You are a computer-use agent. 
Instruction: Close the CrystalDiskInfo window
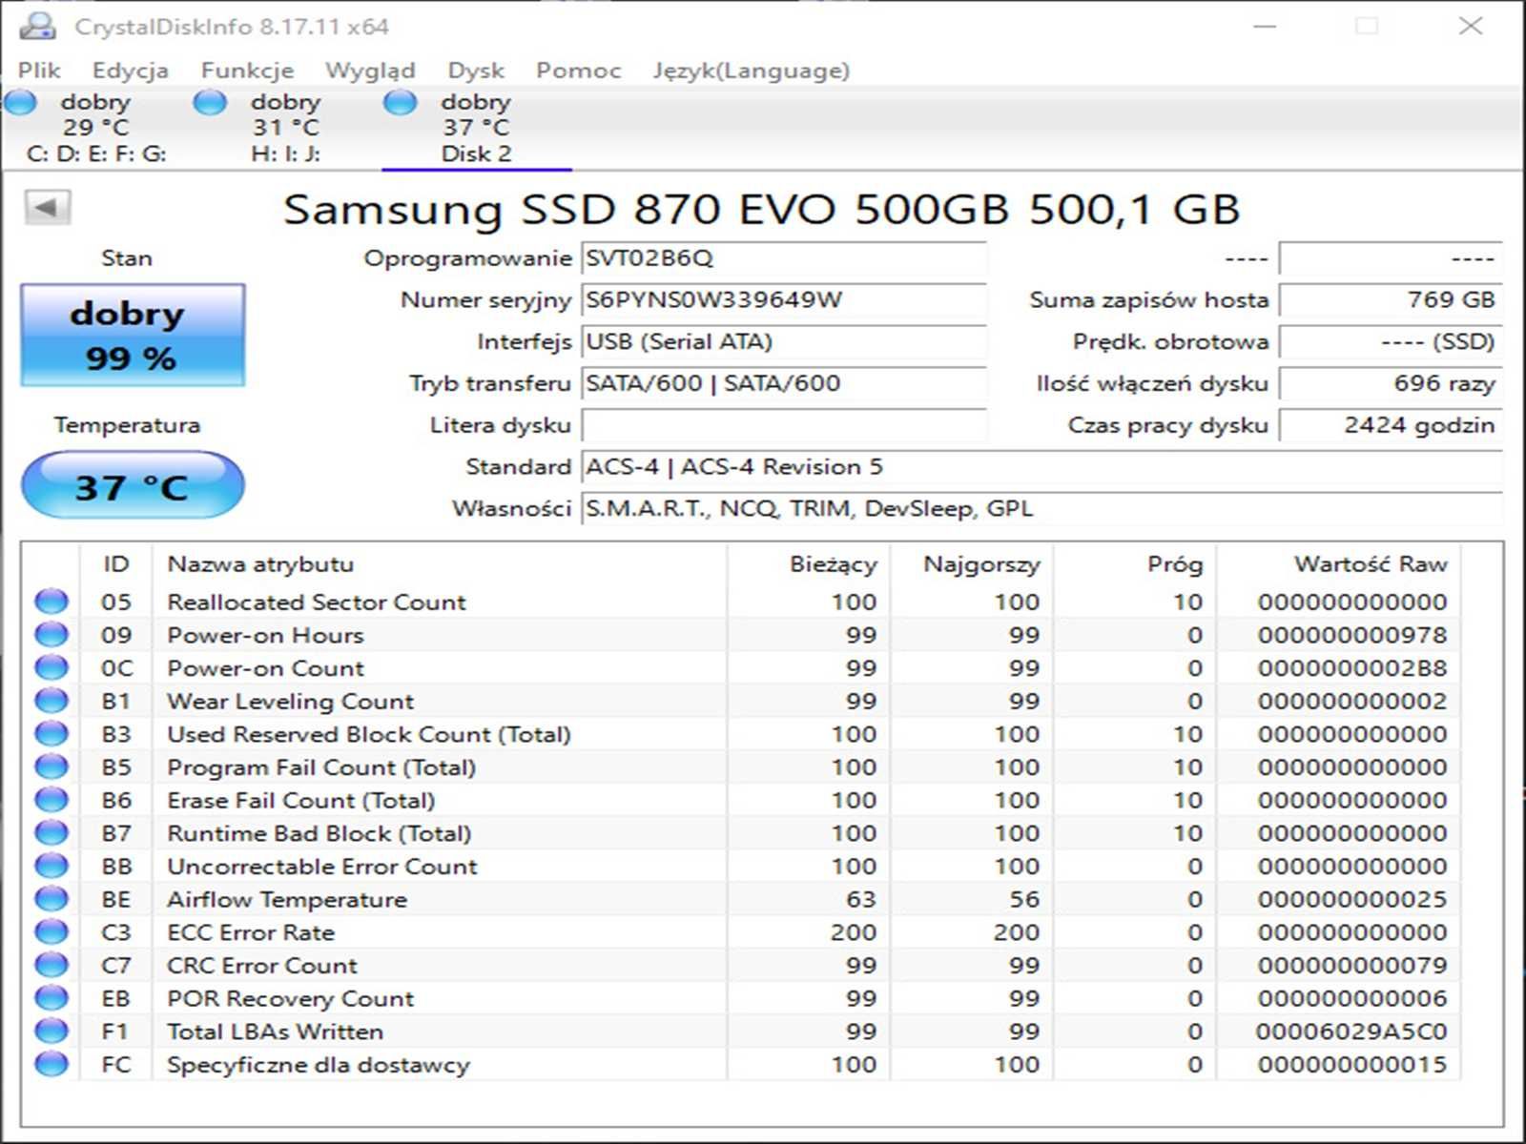click(x=1471, y=26)
